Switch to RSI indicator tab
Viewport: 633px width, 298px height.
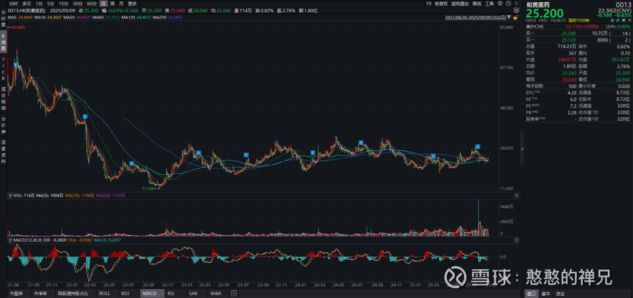(x=171, y=293)
